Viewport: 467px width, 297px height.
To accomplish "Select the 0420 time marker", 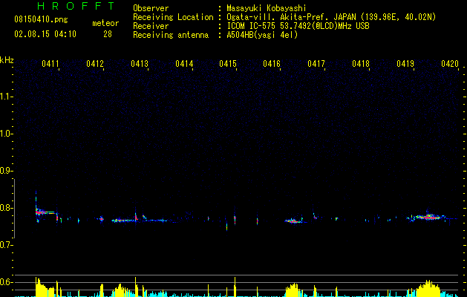I will pyautogui.click(x=450, y=64).
